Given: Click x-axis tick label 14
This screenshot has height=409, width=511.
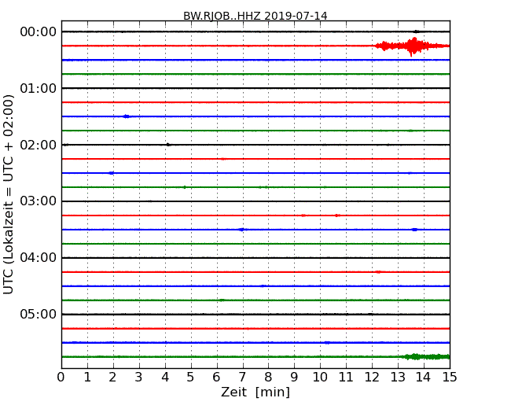Looking at the screenshot, I should coord(423,378).
